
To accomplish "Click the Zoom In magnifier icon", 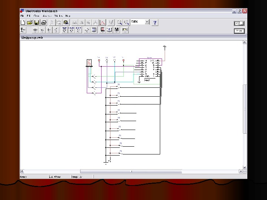I will pyautogui.click(x=120, y=22).
